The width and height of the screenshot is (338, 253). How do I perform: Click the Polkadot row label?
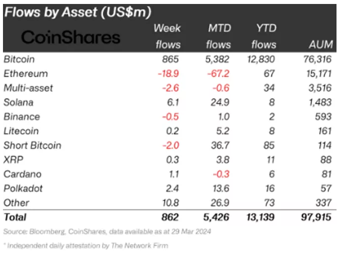(x=22, y=189)
